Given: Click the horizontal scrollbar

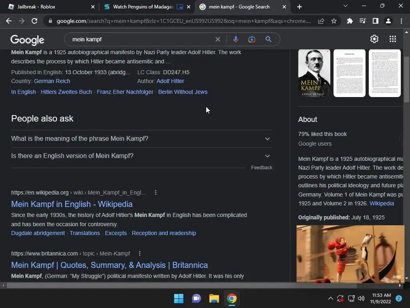Looking at the screenshot, I should 182,286.
